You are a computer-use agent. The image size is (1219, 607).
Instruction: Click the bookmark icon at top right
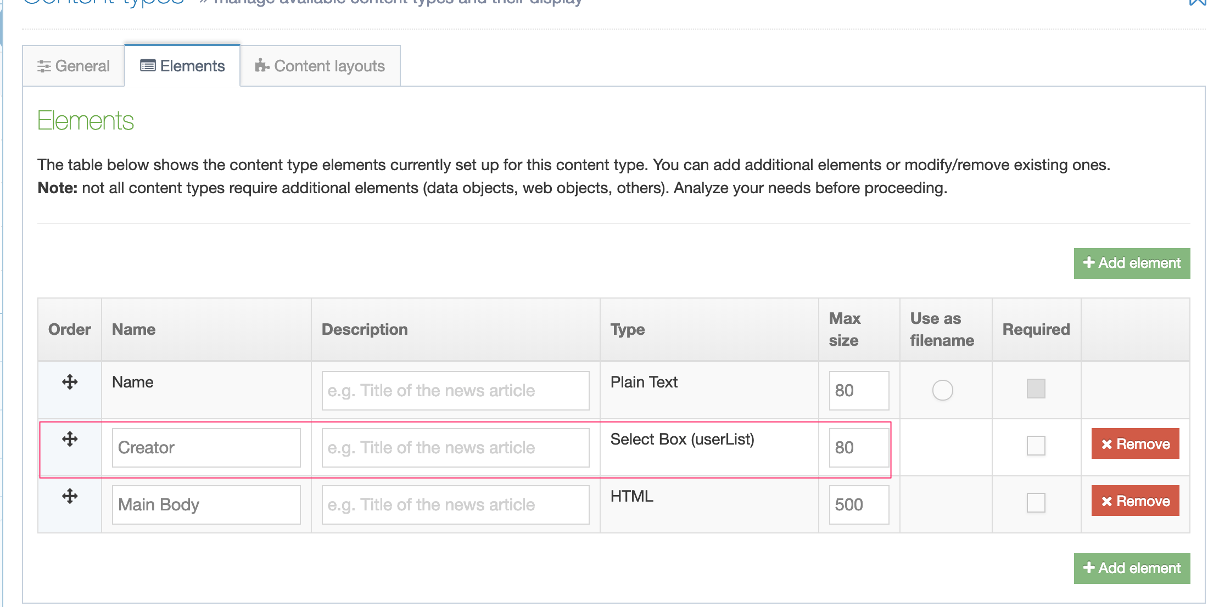[x=1197, y=2]
